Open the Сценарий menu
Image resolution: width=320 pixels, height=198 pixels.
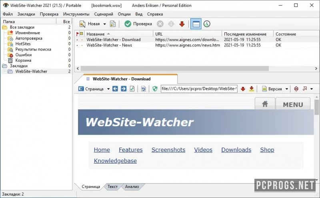(104, 14)
